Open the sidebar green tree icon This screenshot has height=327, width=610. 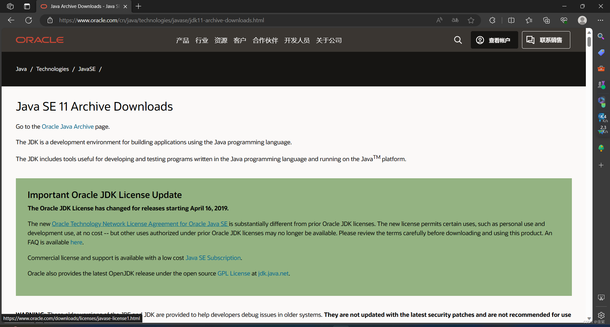pyautogui.click(x=601, y=148)
